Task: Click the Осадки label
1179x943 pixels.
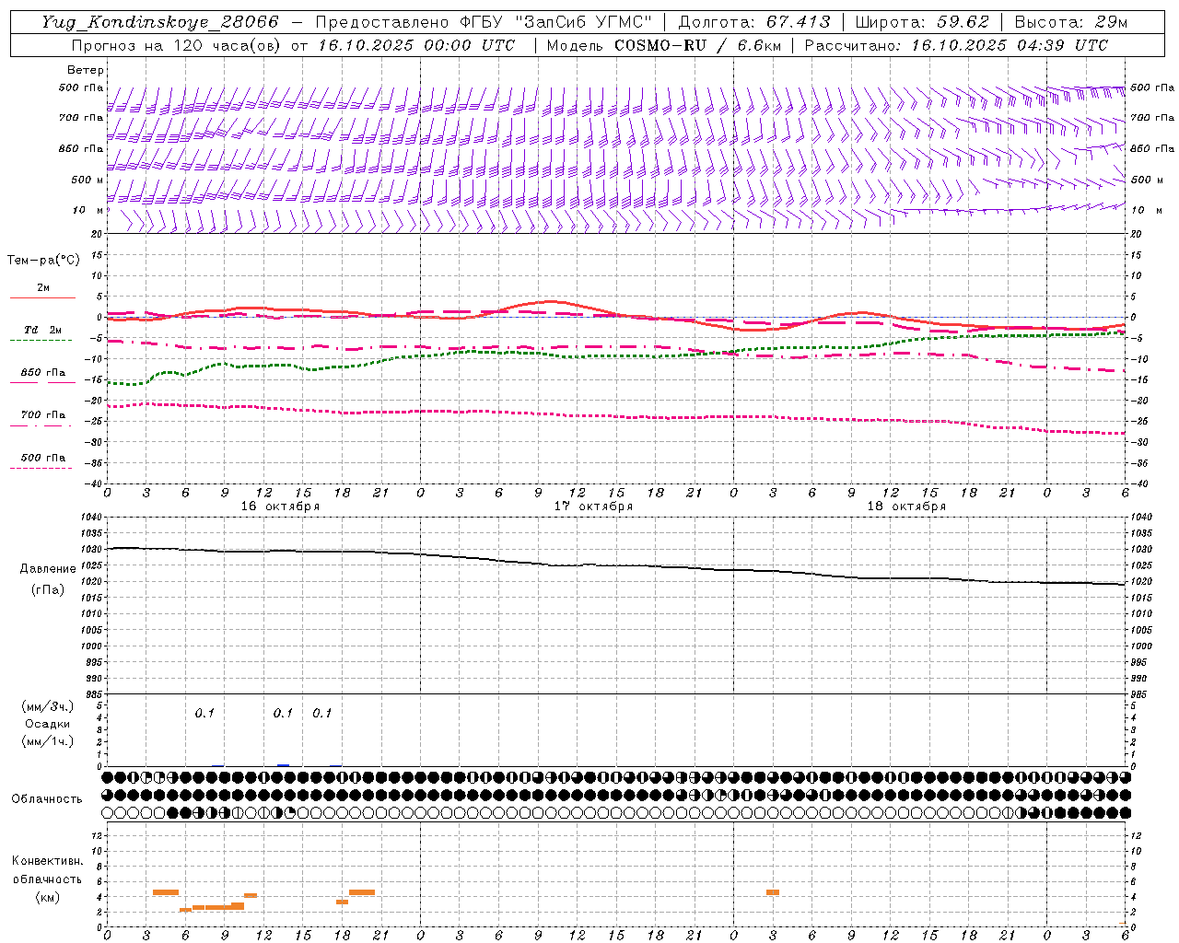Action: point(48,724)
